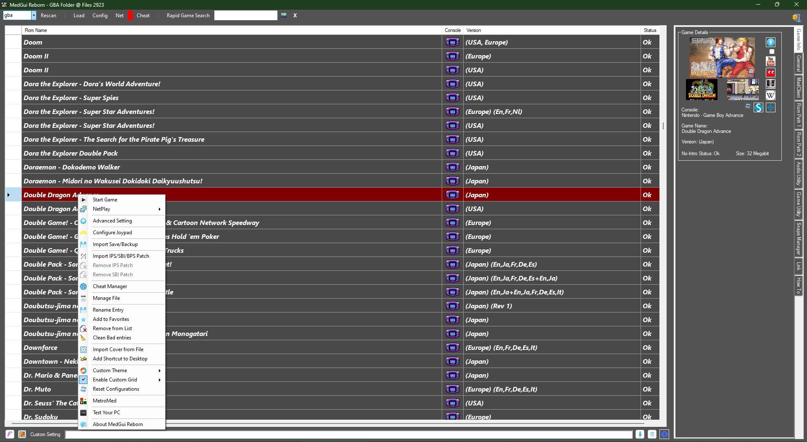Click the play icon beside Start Game
This screenshot has height=442, width=807.
coord(84,200)
